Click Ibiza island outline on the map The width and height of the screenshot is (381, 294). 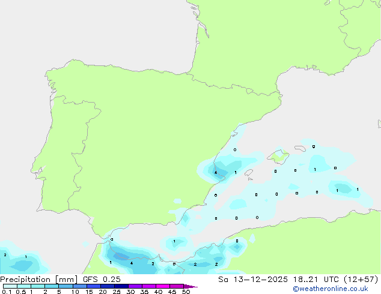(249, 173)
